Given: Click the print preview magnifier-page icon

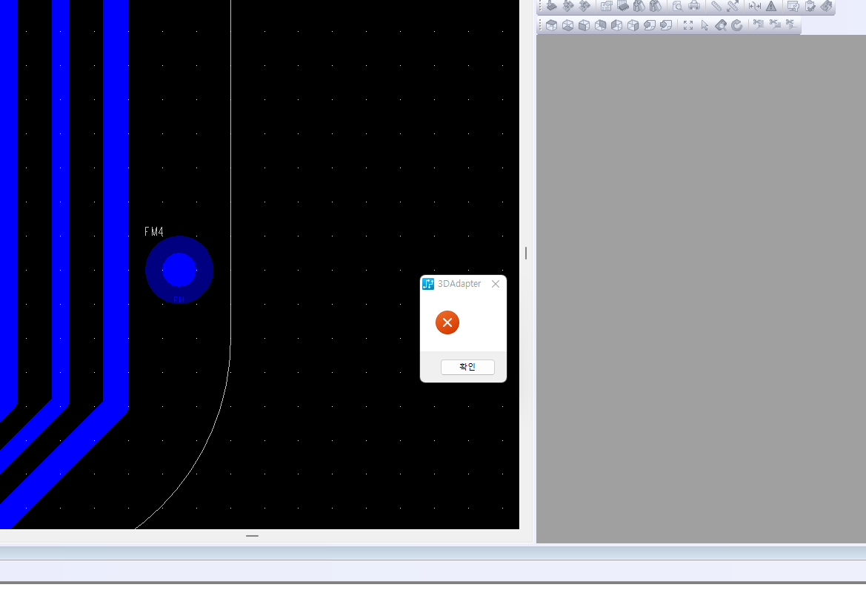Looking at the screenshot, I should [x=678, y=6].
